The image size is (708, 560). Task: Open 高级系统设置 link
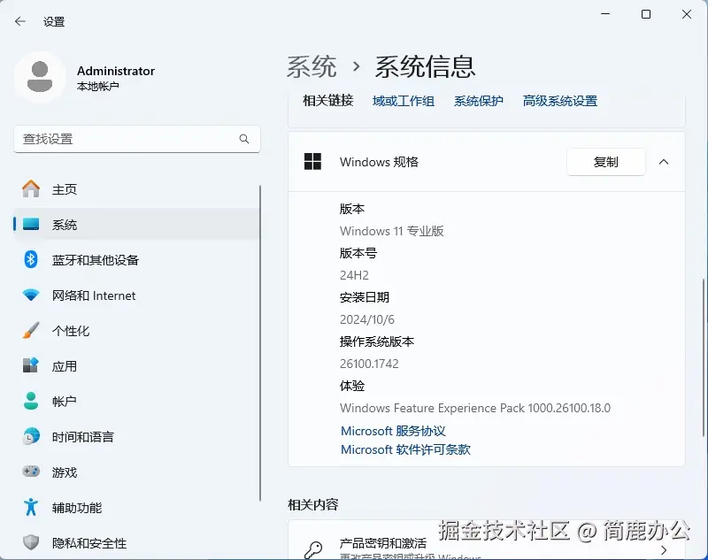(560, 101)
